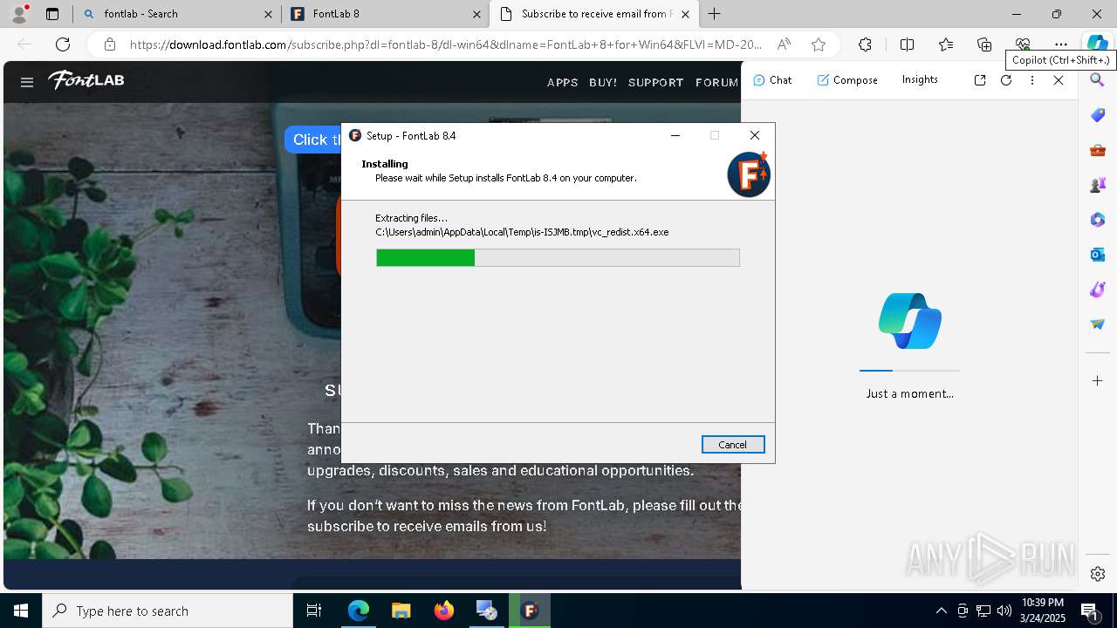The height and width of the screenshot is (628, 1117).
Task: Click the FontLab Setup title bar icon
Action: click(355, 135)
